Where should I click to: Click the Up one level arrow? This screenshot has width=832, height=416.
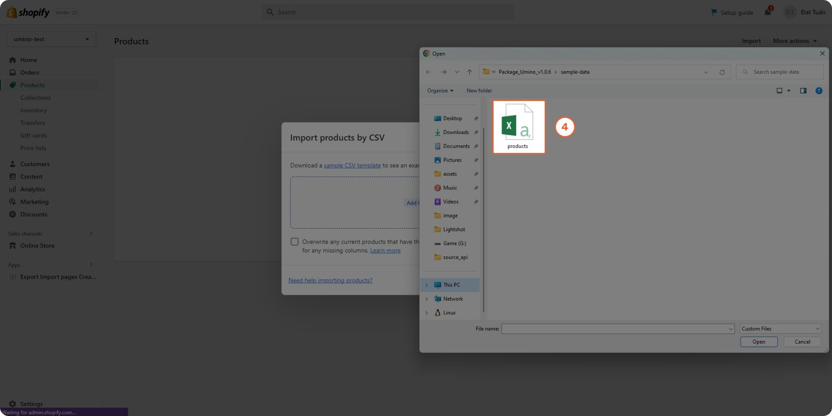tap(469, 72)
